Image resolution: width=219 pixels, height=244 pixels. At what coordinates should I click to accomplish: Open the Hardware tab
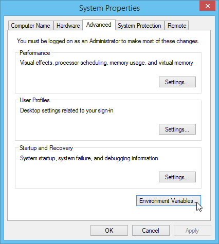(68, 26)
